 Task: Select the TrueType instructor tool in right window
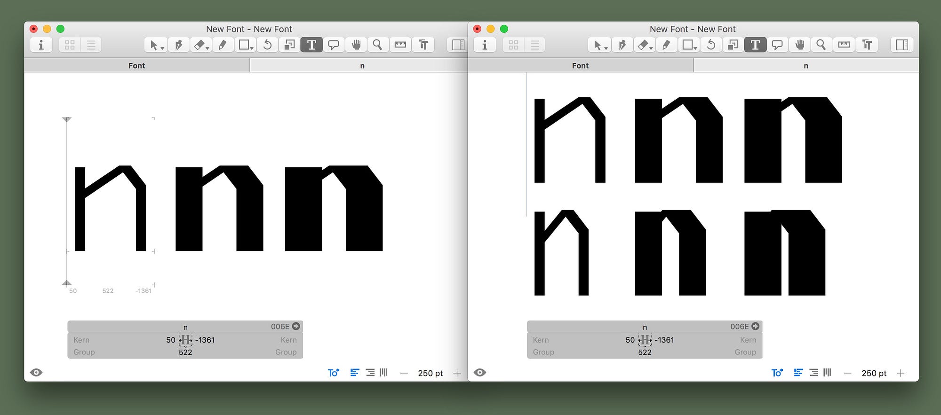tap(867, 45)
